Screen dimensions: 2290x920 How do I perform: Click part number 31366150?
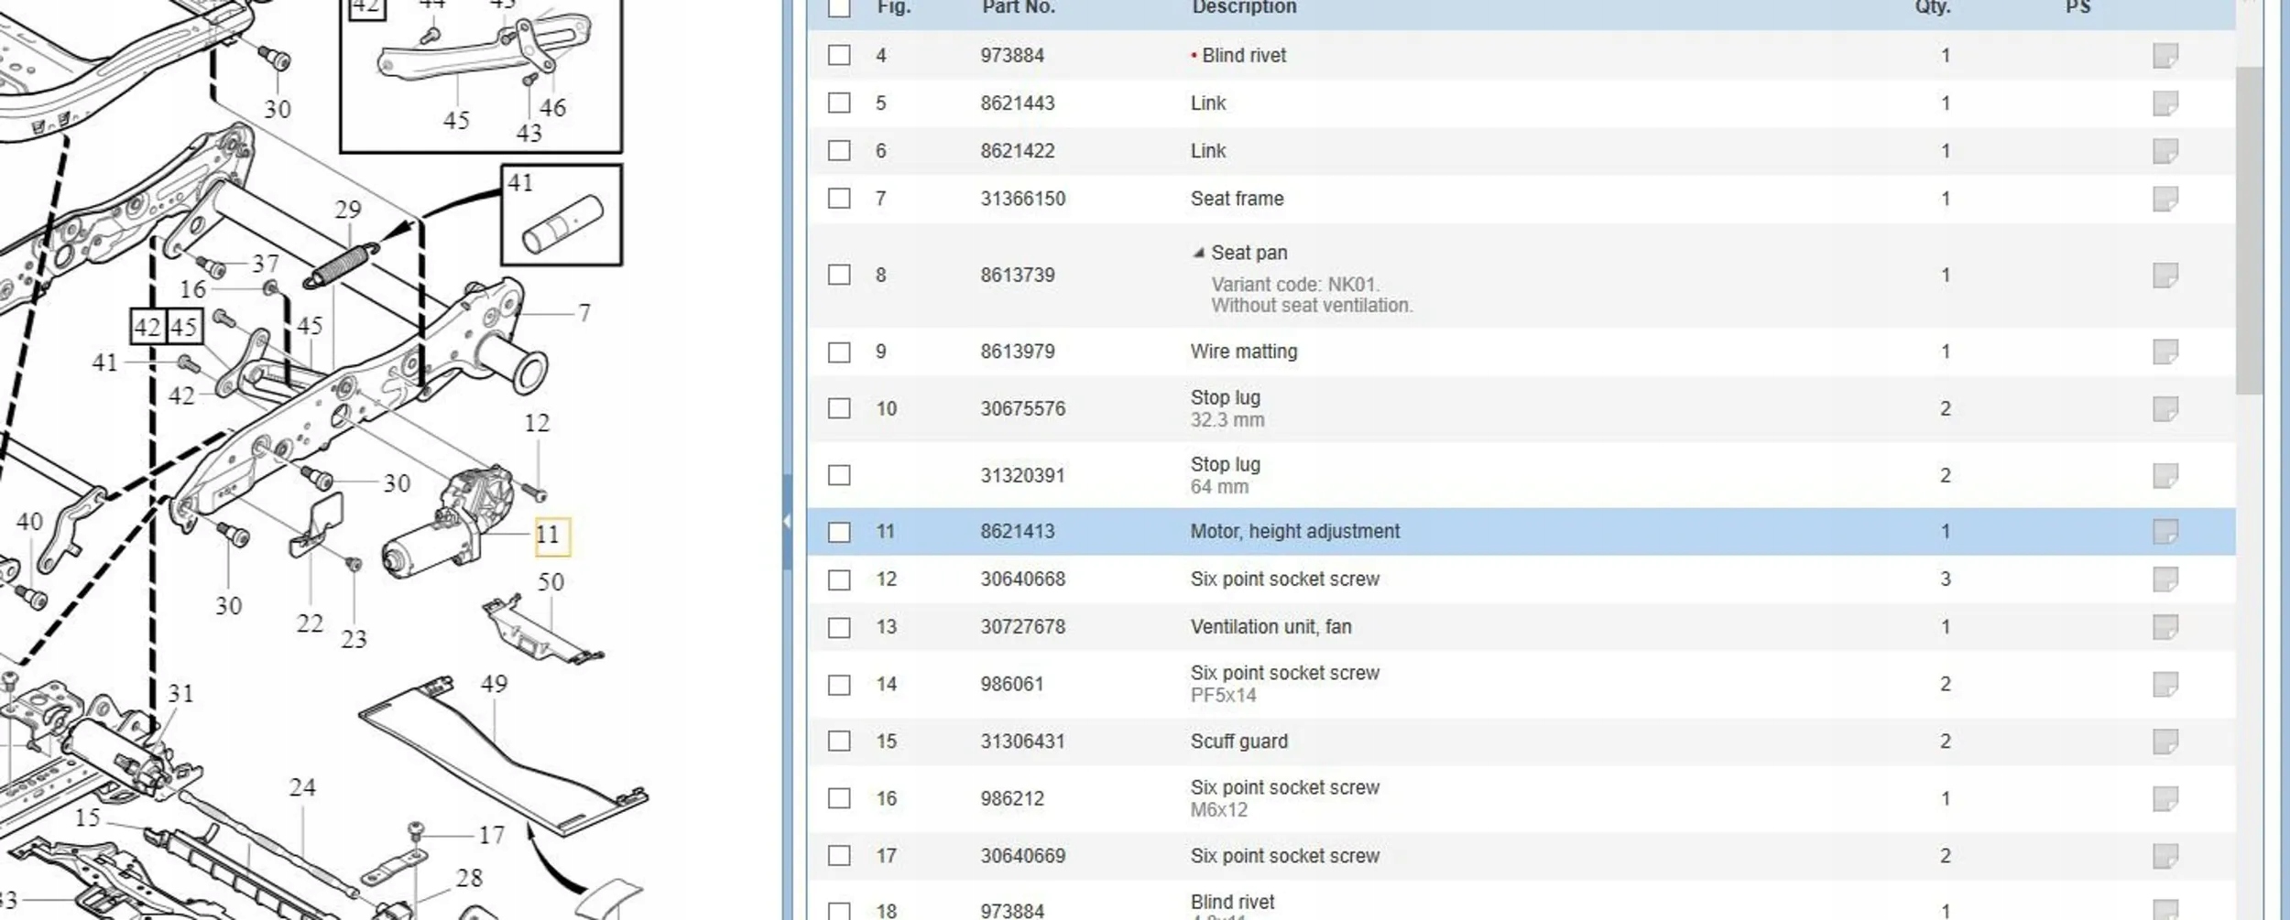pyautogui.click(x=1022, y=199)
